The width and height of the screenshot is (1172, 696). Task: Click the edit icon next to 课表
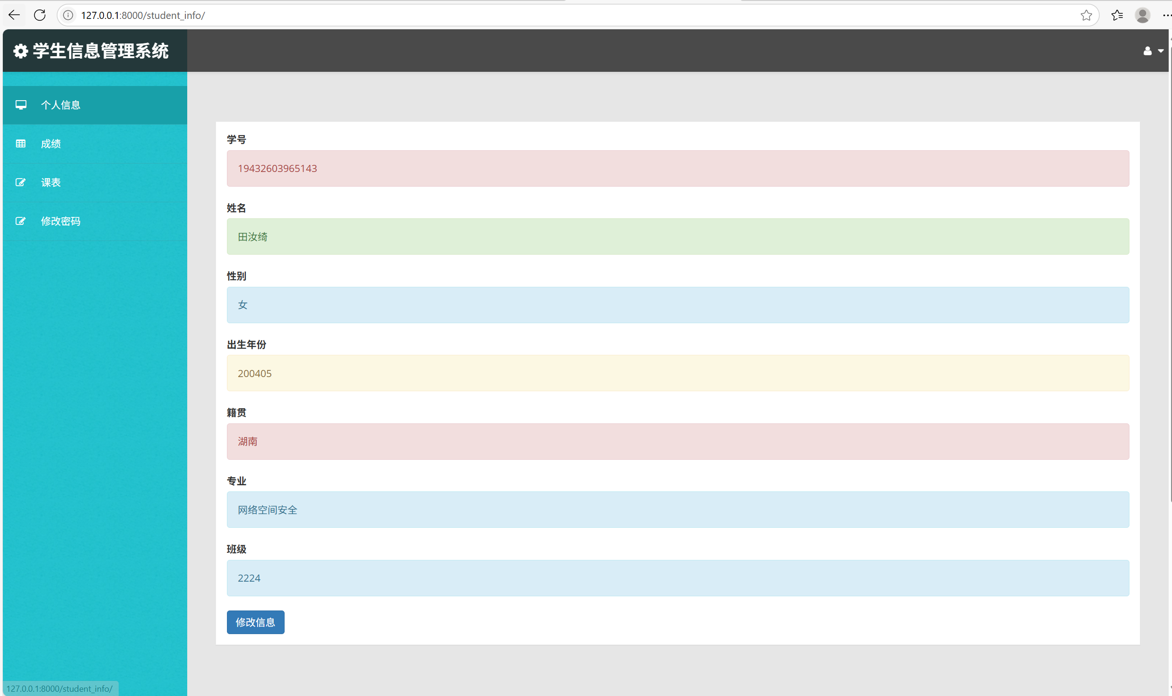coord(20,182)
